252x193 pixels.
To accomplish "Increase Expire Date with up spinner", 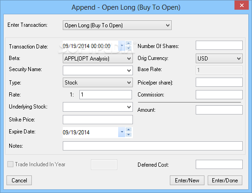I will [128, 130].
